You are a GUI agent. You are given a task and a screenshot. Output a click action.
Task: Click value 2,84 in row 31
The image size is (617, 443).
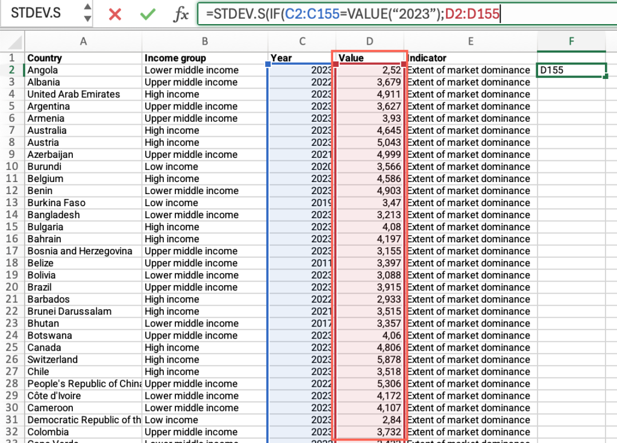(x=369, y=419)
